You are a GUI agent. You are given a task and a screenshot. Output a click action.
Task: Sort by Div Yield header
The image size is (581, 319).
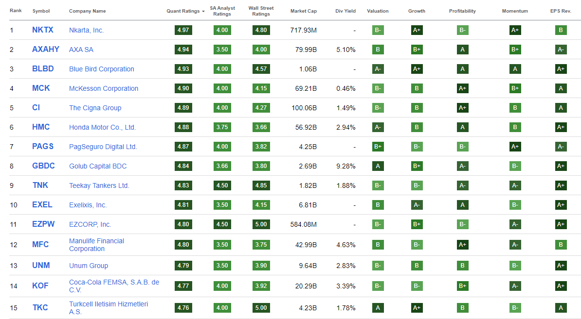click(x=345, y=11)
